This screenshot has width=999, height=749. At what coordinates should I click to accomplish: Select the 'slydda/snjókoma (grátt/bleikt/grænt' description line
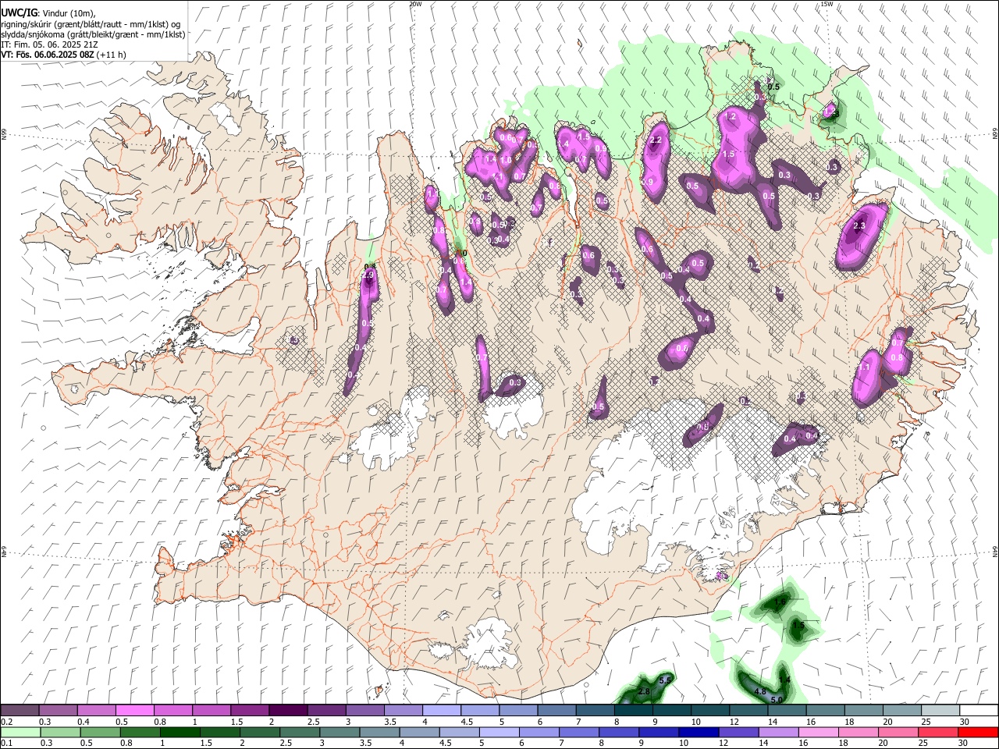[x=93, y=34]
